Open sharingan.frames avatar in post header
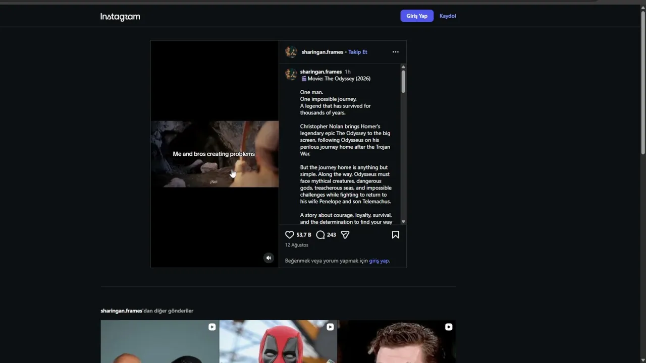This screenshot has height=363, width=646. [291, 52]
